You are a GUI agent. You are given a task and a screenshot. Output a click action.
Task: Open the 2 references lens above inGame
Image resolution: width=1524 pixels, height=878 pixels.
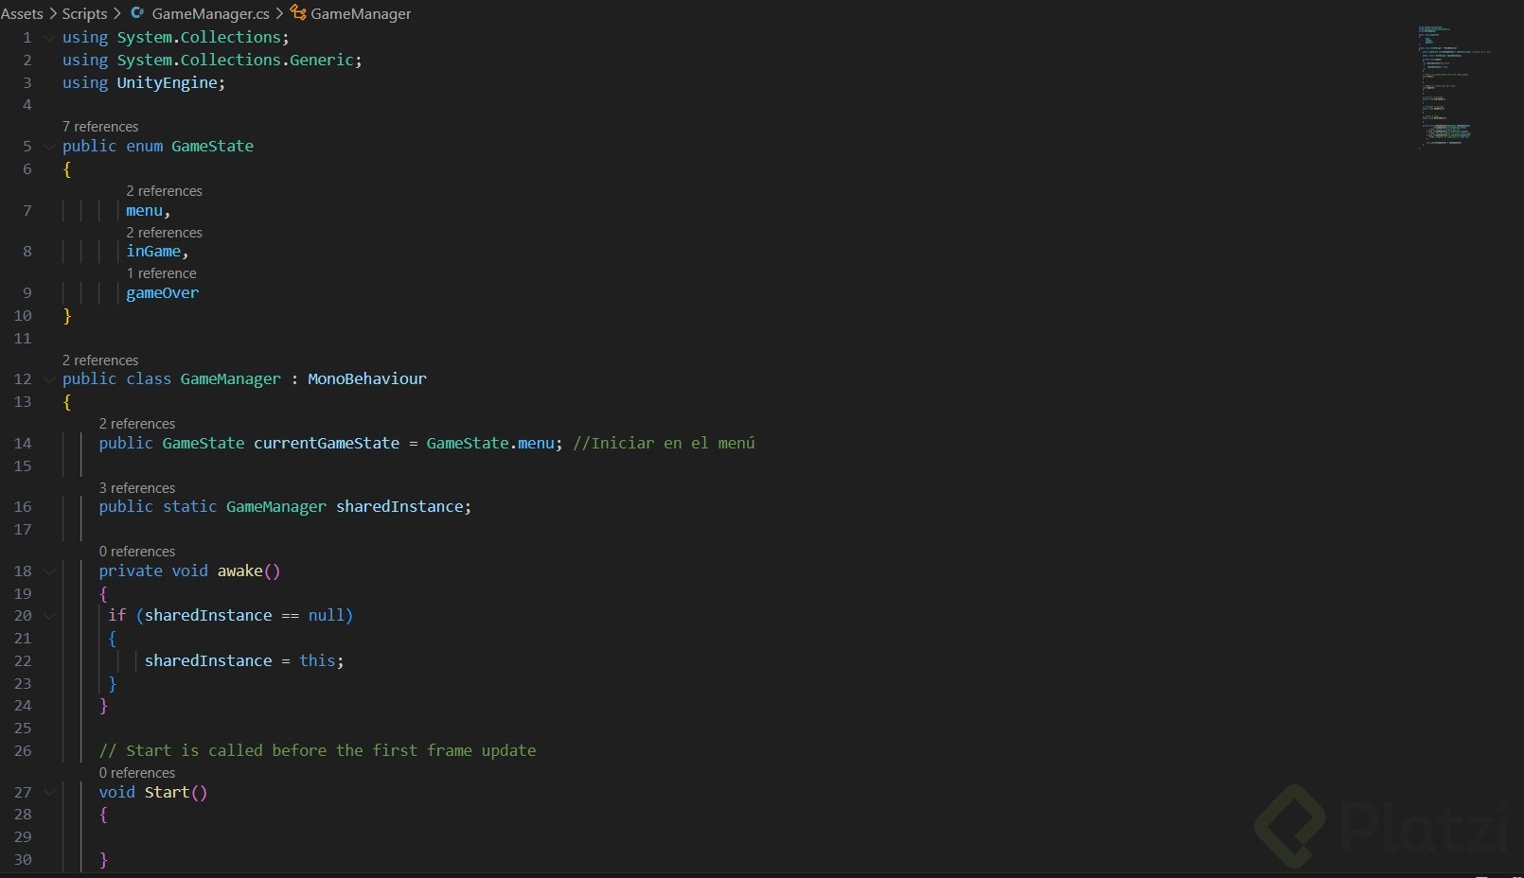point(165,232)
